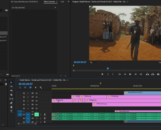Open timeline sequence panel menu

pyautogui.click(x=68, y=80)
